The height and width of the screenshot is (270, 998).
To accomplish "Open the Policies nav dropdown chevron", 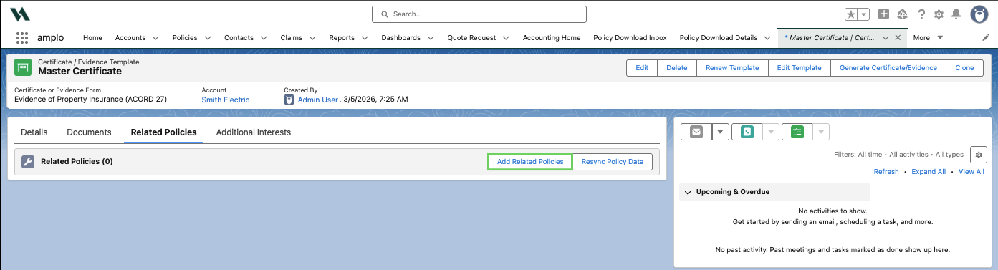I will pos(208,37).
